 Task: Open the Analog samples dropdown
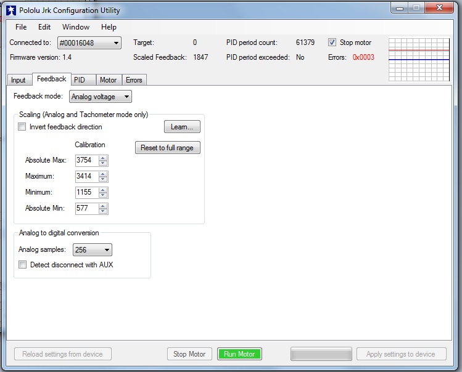click(x=93, y=250)
